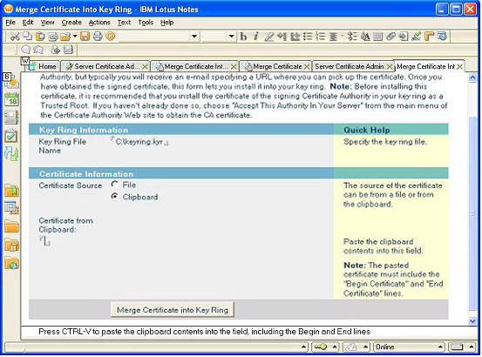Click the Quick Help heading
482x357 pixels.
[366, 130]
